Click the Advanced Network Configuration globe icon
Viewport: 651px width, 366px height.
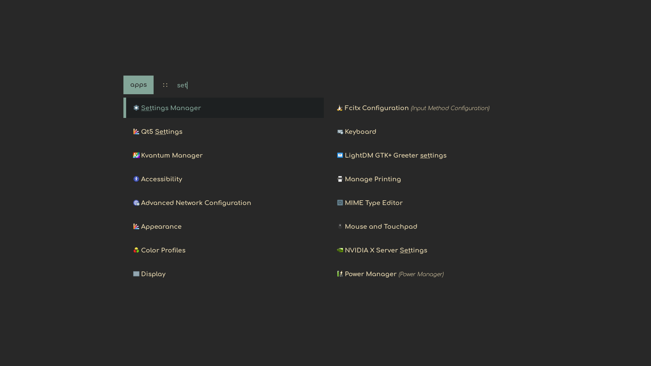coord(136,203)
